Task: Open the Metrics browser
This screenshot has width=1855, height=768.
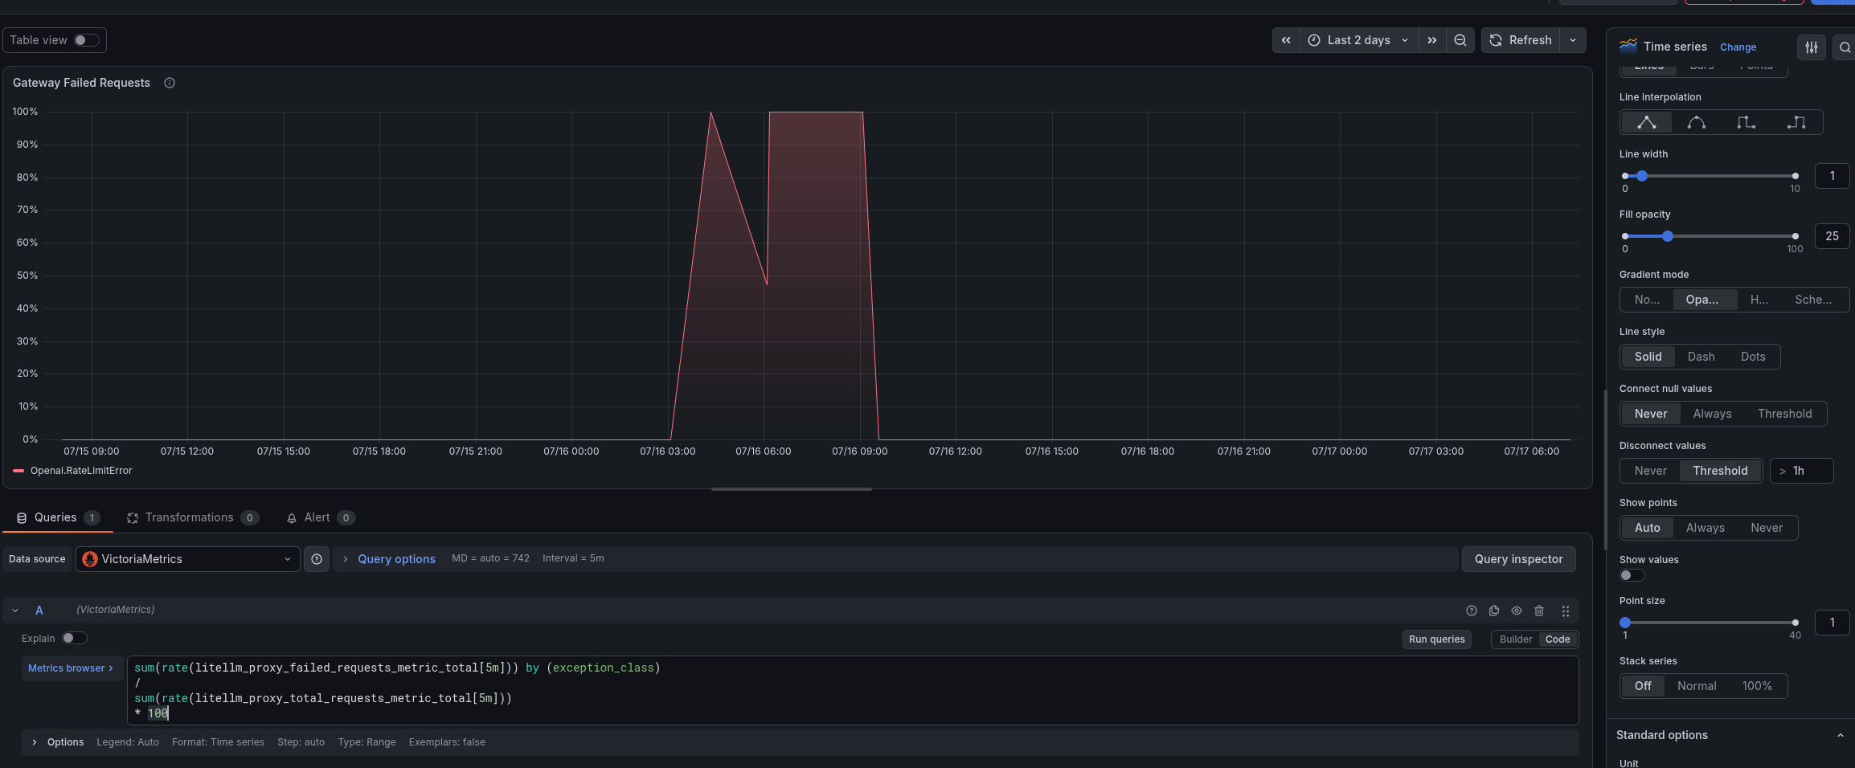Action: pos(71,668)
